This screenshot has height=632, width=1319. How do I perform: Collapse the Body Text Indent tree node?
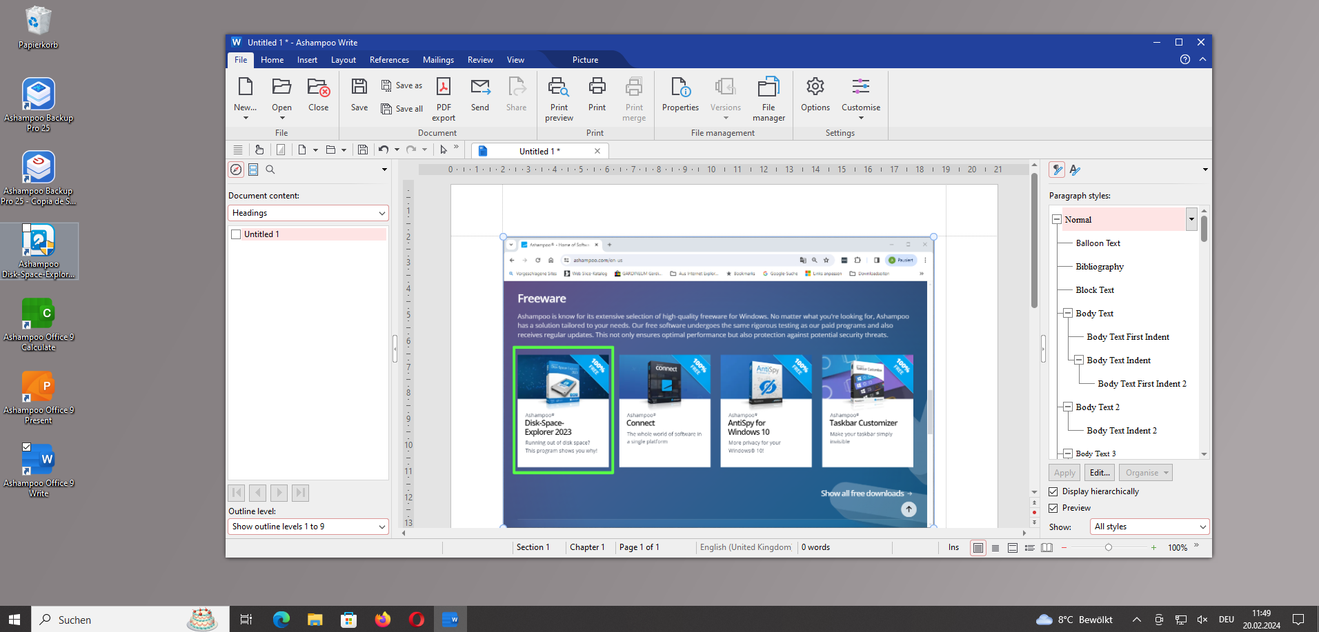tap(1079, 360)
